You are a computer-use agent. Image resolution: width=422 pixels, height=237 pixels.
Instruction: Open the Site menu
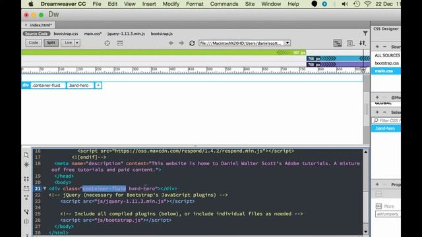tap(250, 4)
